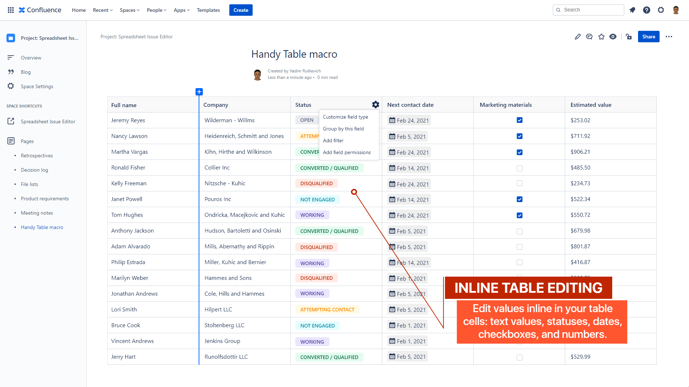Screen dimensions: 689x387
Task: Click the blue Share button
Action: (x=648, y=37)
